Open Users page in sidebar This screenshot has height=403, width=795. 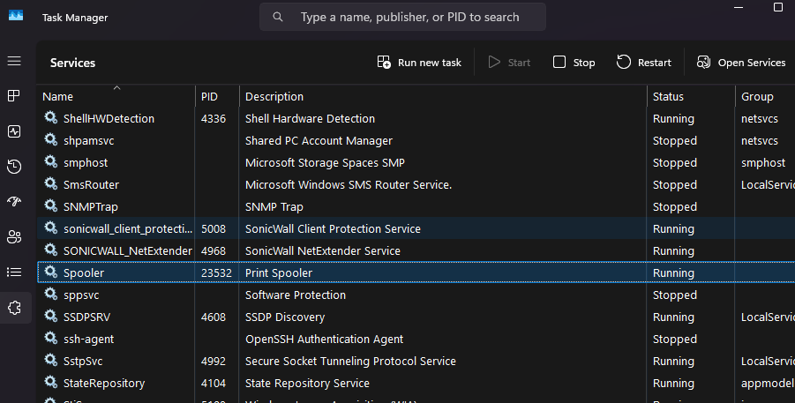[14, 236]
